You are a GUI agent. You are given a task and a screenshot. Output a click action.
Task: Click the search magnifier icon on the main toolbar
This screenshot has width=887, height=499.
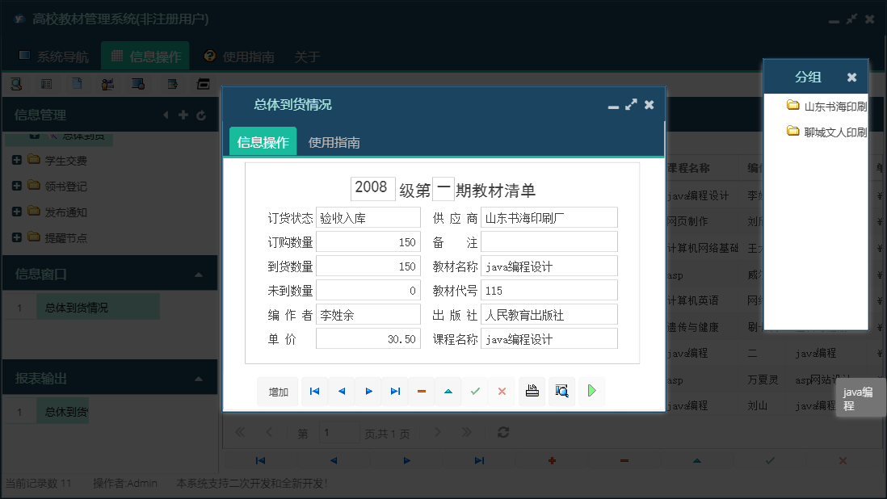click(16, 83)
